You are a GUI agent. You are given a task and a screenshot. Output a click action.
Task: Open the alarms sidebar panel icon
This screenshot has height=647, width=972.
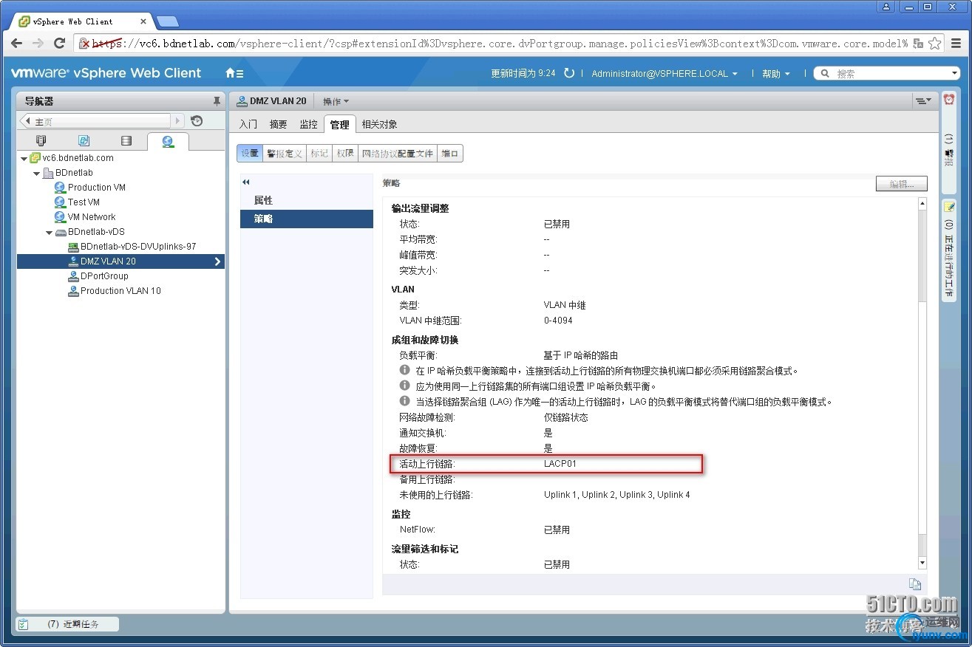click(x=949, y=100)
